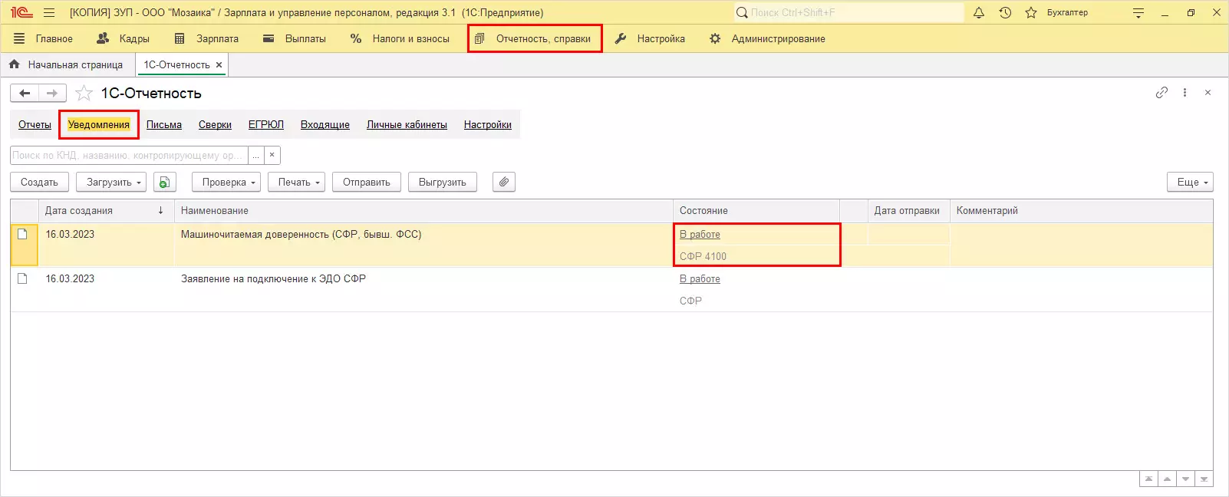Expand the Проверка dropdown
Screen dimensions: 1229x497
[226, 182]
